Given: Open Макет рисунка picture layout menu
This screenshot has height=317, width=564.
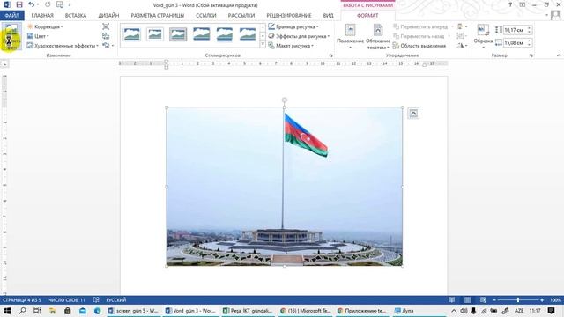Looking at the screenshot, I should 291,46.
